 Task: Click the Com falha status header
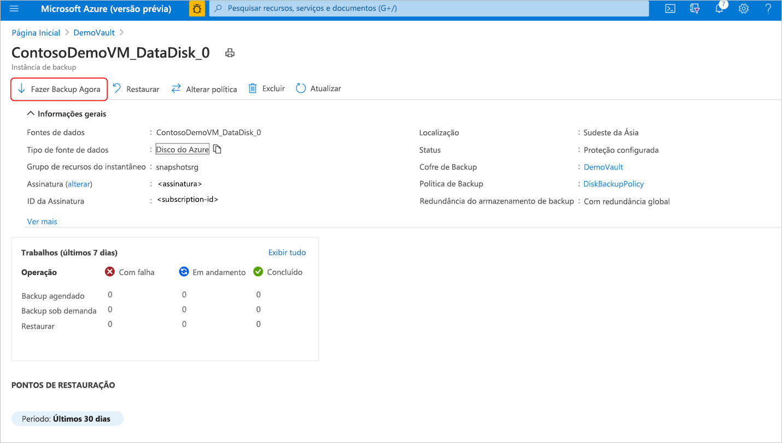tap(130, 272)
